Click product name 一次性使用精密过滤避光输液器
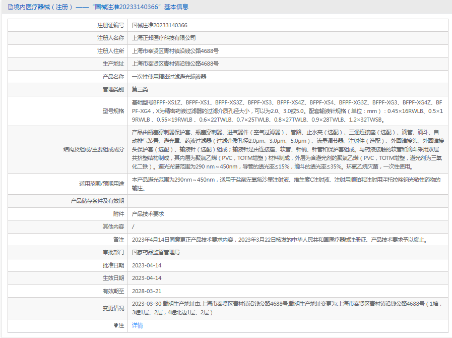The width and height of the screenshot is (452, 338). click(169, 77)
